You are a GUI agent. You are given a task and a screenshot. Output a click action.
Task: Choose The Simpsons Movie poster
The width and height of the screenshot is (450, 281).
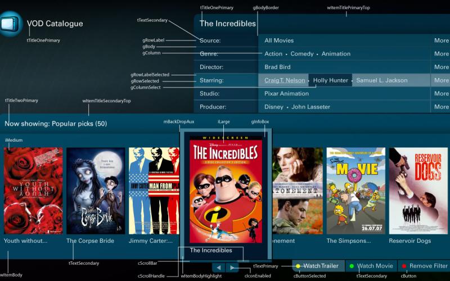[x=355, y=191]
